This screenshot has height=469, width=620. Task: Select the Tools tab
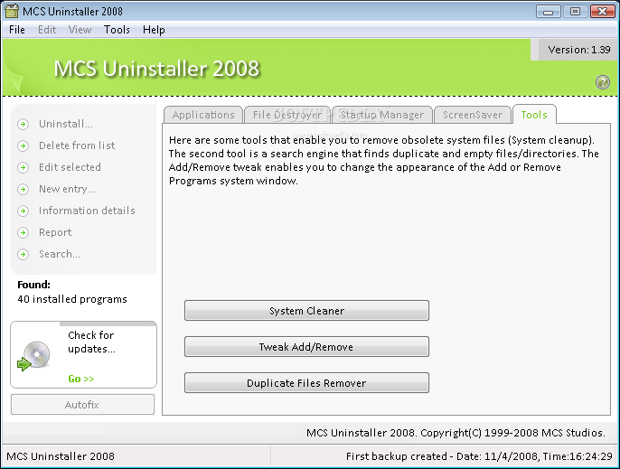click(x=534, y=115)
